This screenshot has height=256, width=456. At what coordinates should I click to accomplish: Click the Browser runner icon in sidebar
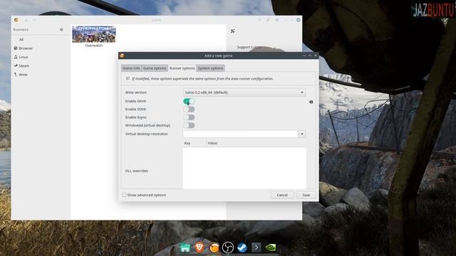pos(16,48)
